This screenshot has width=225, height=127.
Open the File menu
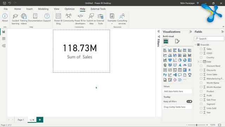tap(6, 9)
